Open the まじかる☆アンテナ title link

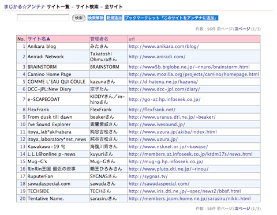click(24, 7)
